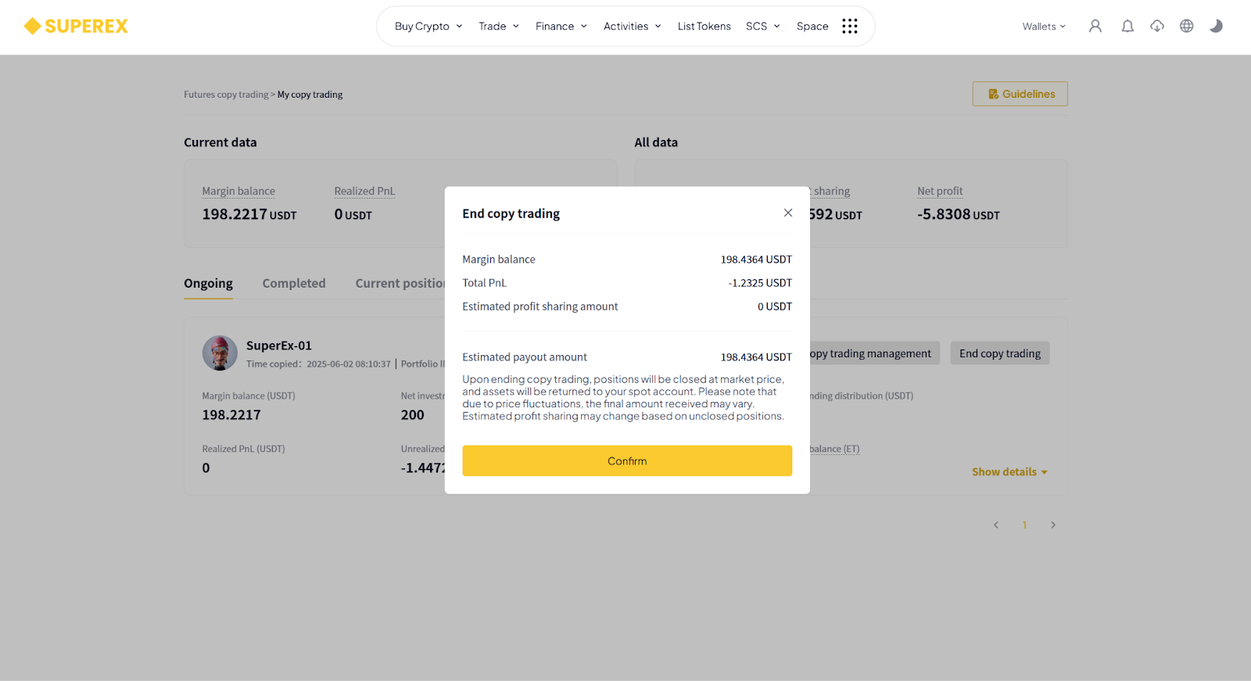This screenshot has height=681, width=1251.
Task: Open the Activities menu
Action: tap(633, 27)
